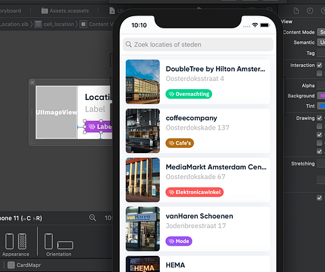
Task: Tap the Overnachting category tag
Action: pyautogui.click(x=189, y=94)
